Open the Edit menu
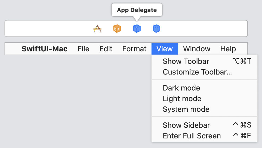The image size is (262, 148). (x=106, y=49)
